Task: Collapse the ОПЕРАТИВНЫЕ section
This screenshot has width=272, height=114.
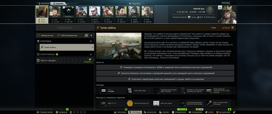Action: [91, 54]
